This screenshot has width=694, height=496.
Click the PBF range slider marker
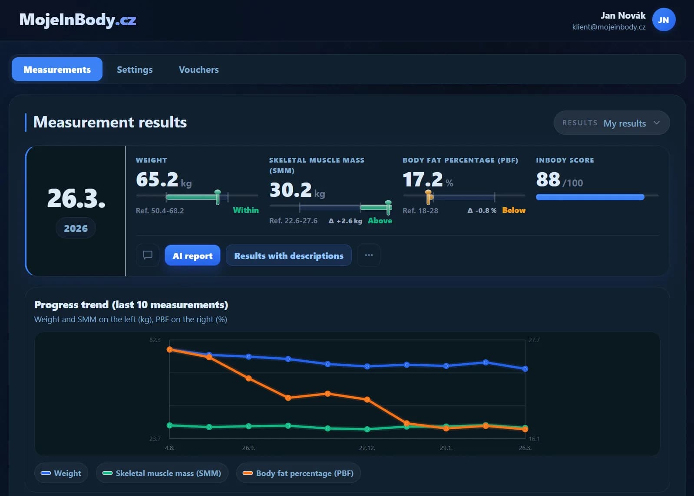click(x=428, y=197)
